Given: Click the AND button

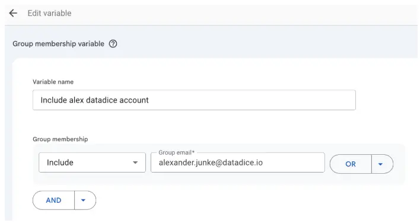Looking at the screenshot, I should [x=53, y=200].
